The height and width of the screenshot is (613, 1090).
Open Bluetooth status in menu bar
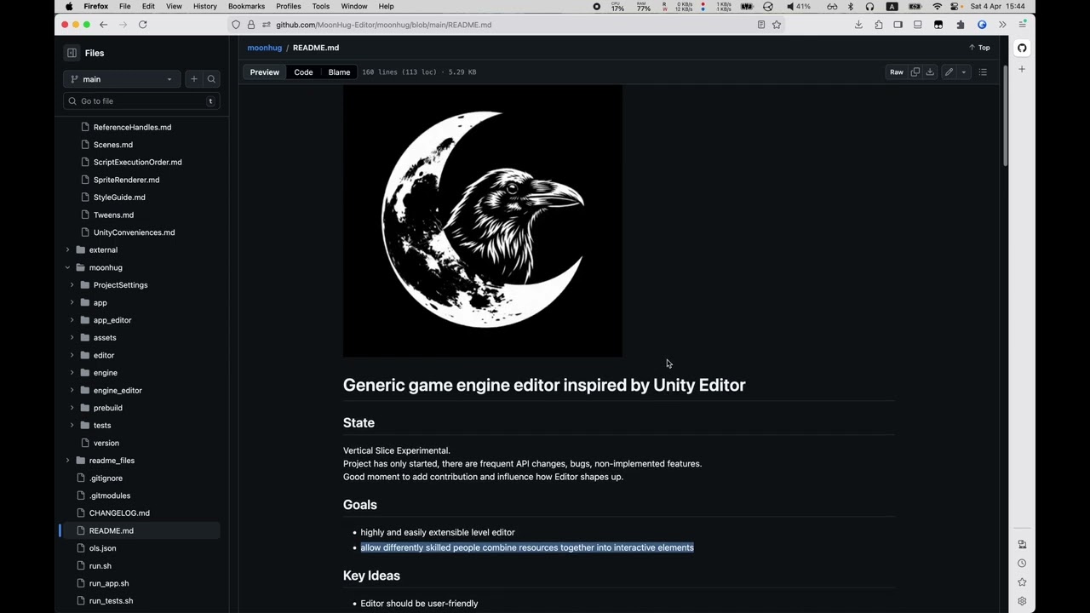(x=850, y=6)
